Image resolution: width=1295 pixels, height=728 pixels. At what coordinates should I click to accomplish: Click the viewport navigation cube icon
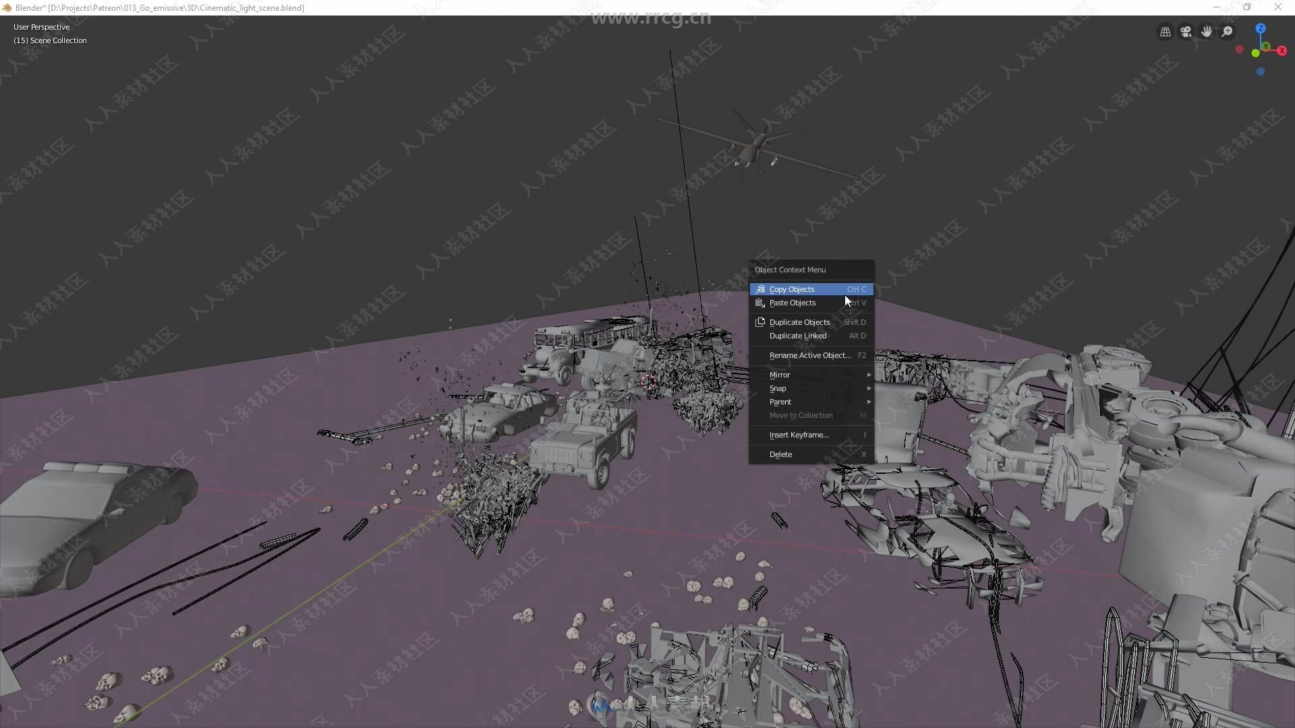[x=1261, y=48]
